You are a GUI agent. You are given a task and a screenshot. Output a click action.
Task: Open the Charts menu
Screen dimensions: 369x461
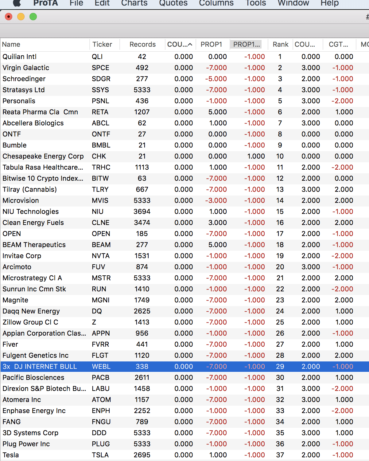[134, 3]
